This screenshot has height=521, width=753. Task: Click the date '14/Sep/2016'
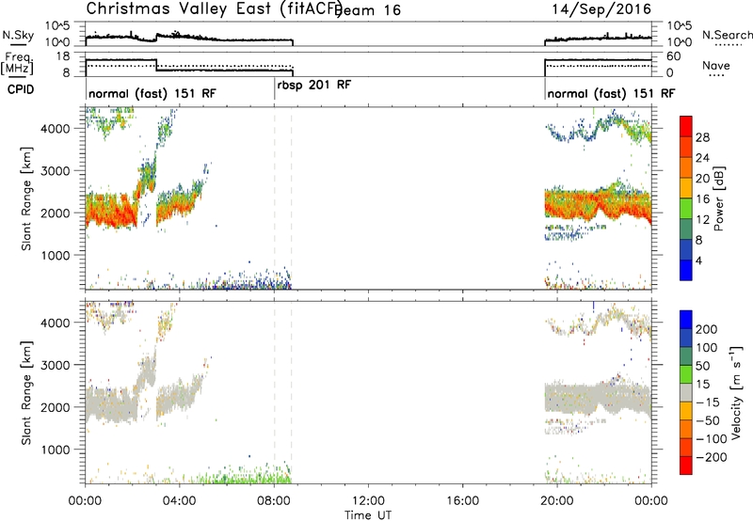point(601,9)
